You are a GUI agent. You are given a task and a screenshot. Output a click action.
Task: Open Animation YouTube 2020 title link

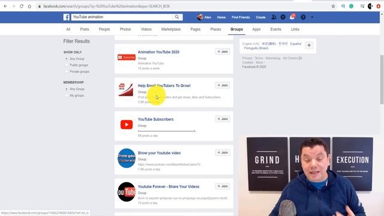point(158,52)
